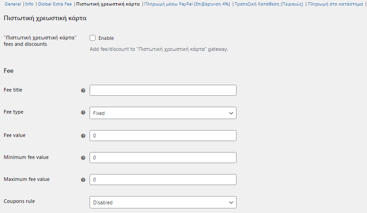The width and height of the screenshot is (367, 213).
Task: Open Τραπεζική Κατάθεση (Πειραιώς) tab
Action: [269, 4]
